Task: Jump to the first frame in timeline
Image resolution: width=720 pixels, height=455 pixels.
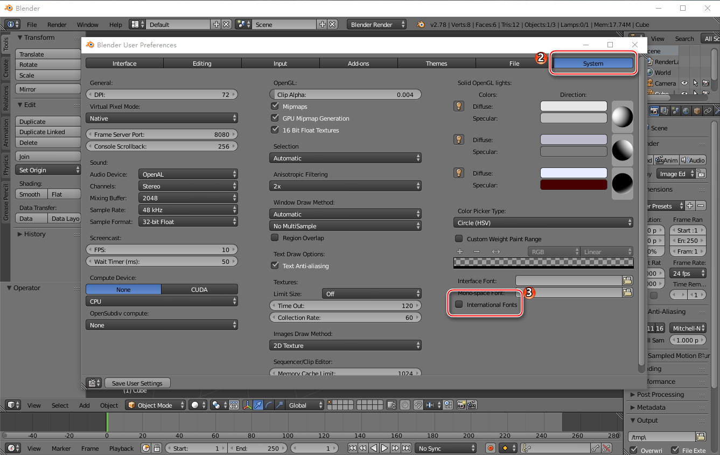Action: point(352,448)
